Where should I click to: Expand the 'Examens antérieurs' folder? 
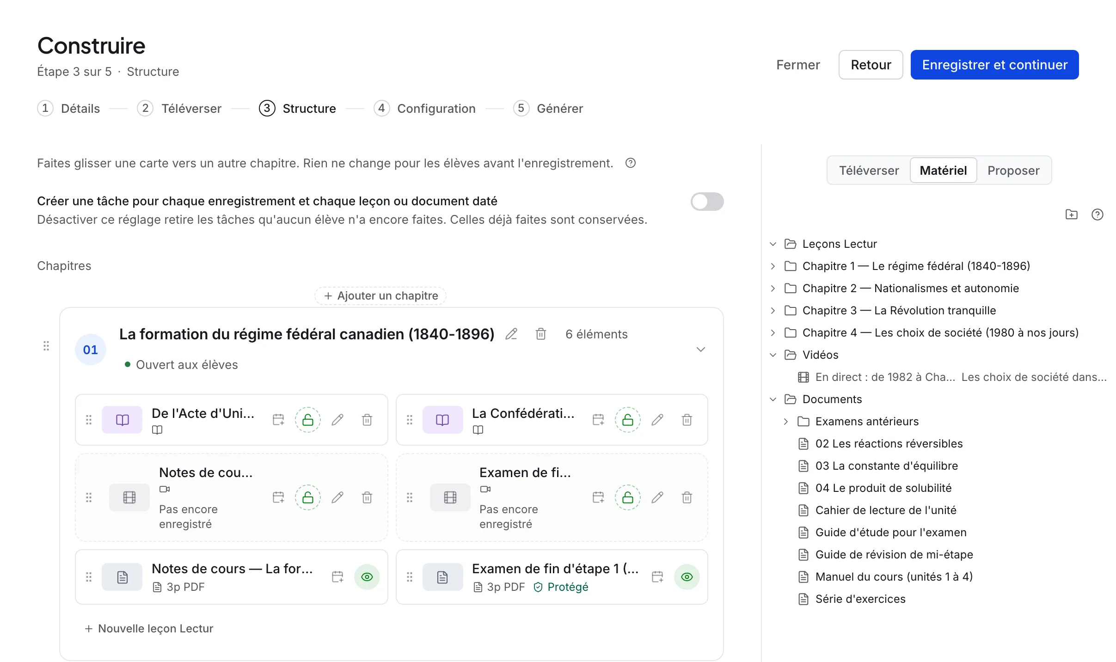click(786, 422)
